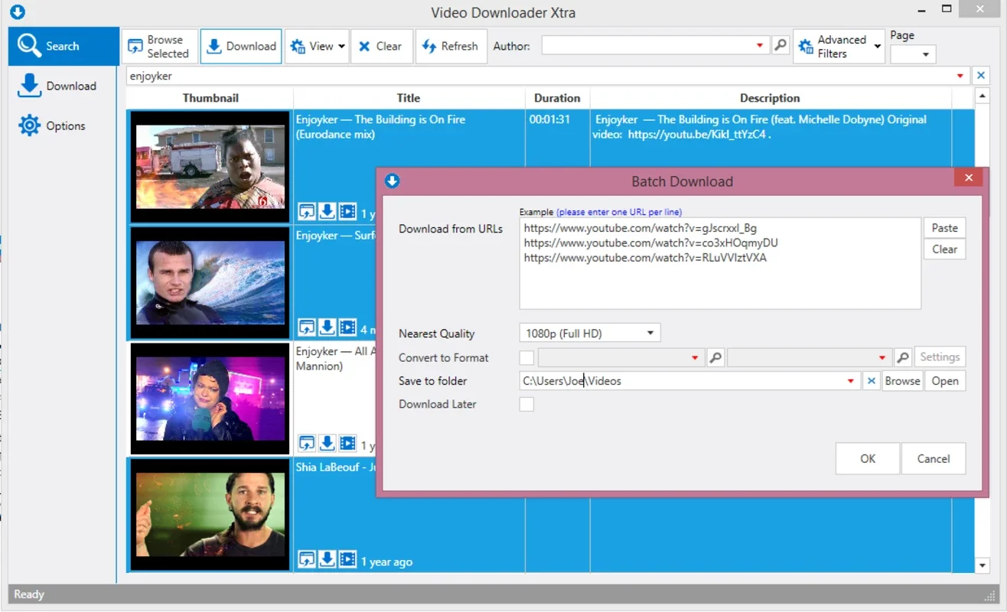This screenshot has height=612, width=1007.
Task: Click the Browse Selected toolbar button
Action: point(160,46)
